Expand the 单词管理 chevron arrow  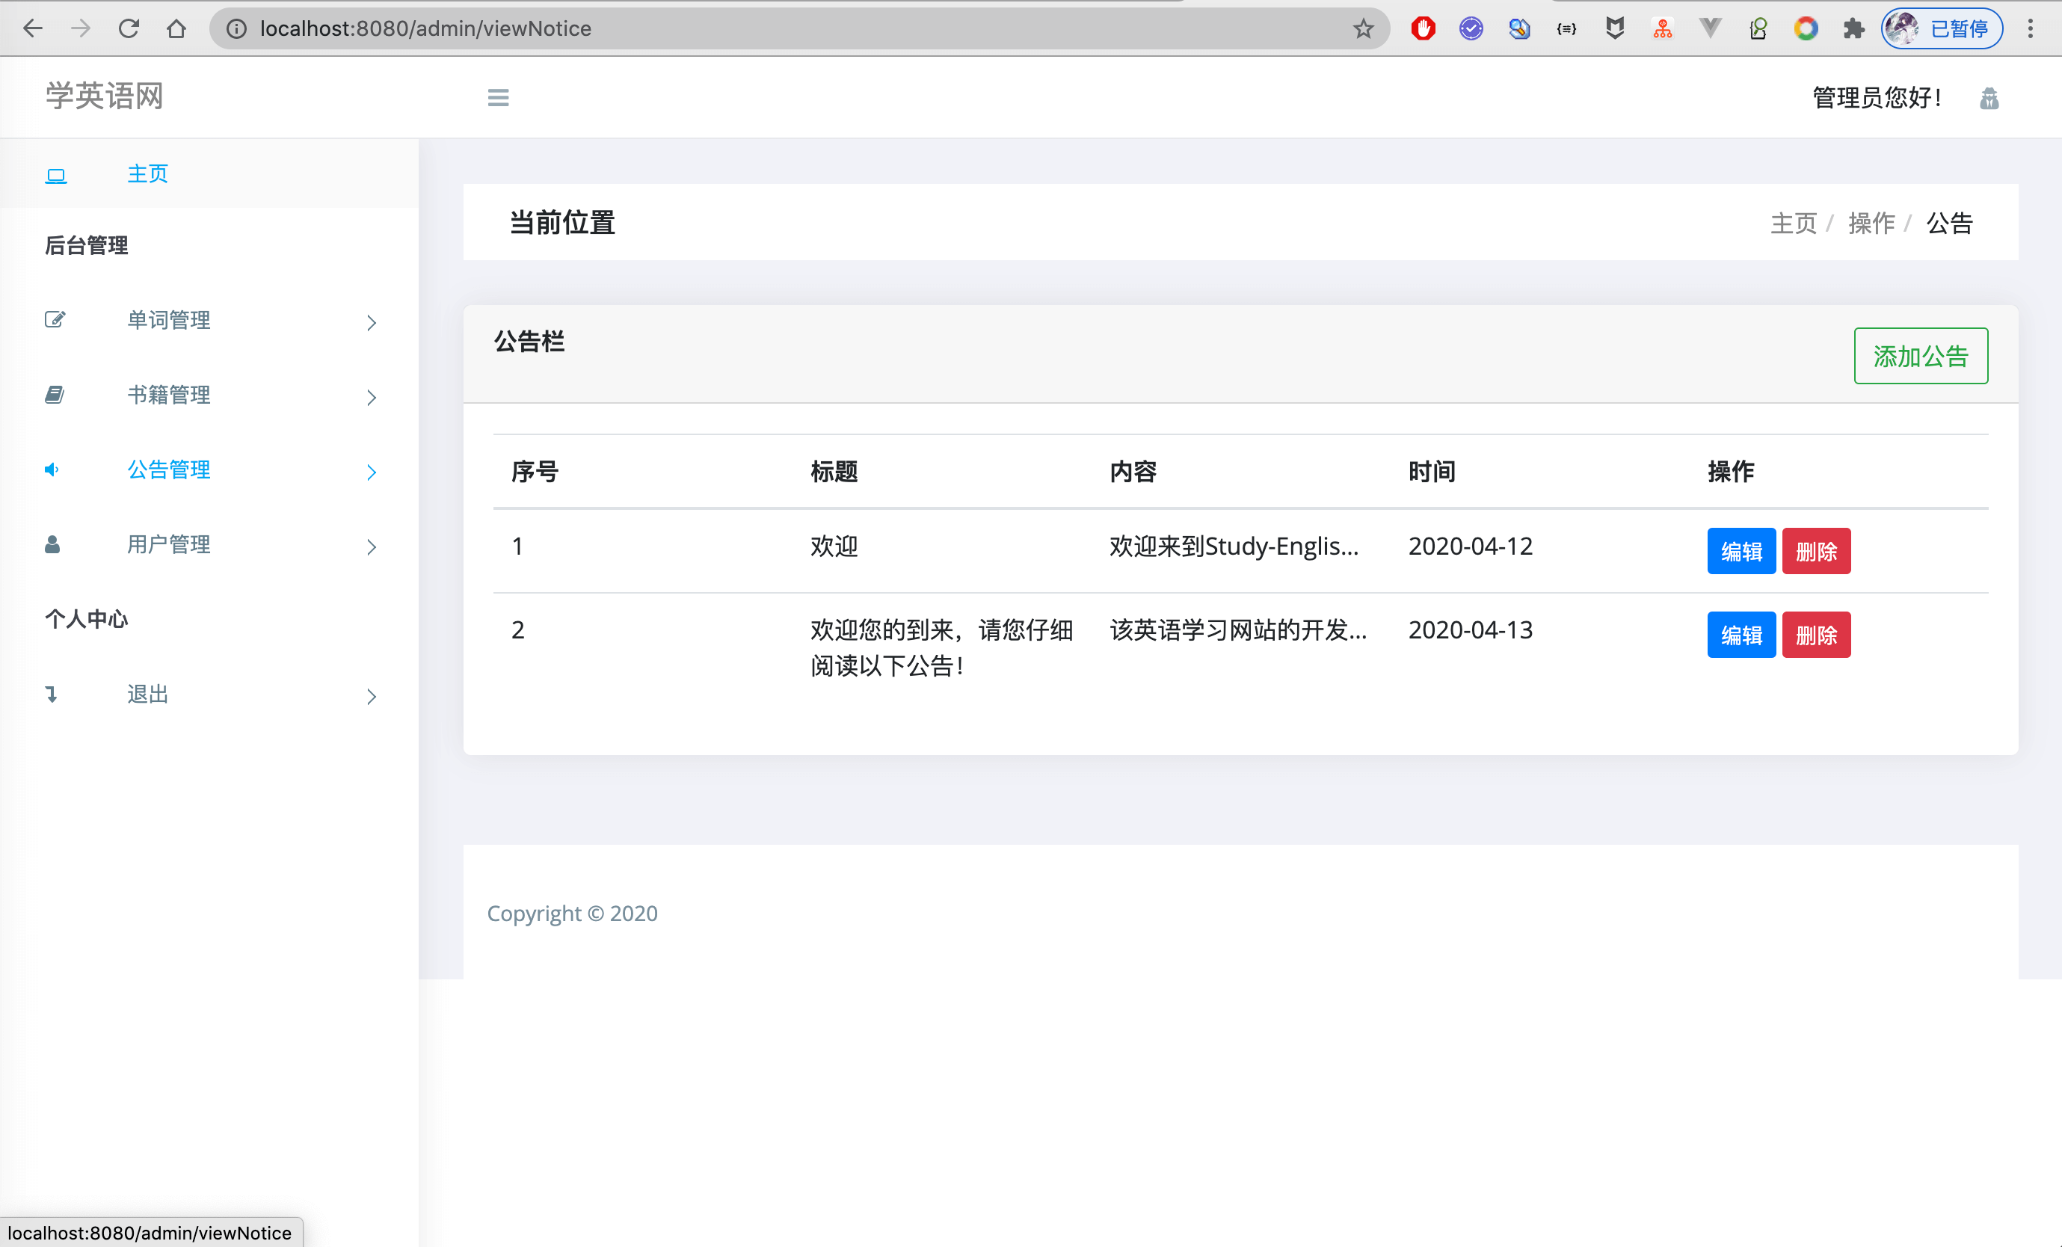click(372, 323)
